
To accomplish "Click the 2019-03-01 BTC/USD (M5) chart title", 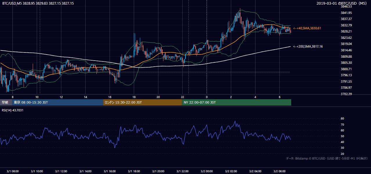I will (x=342, y=3).
